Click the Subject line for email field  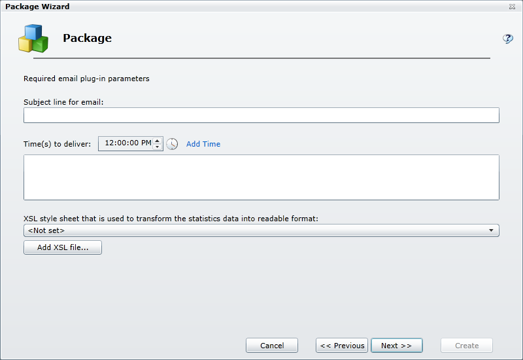pos(261,116)
